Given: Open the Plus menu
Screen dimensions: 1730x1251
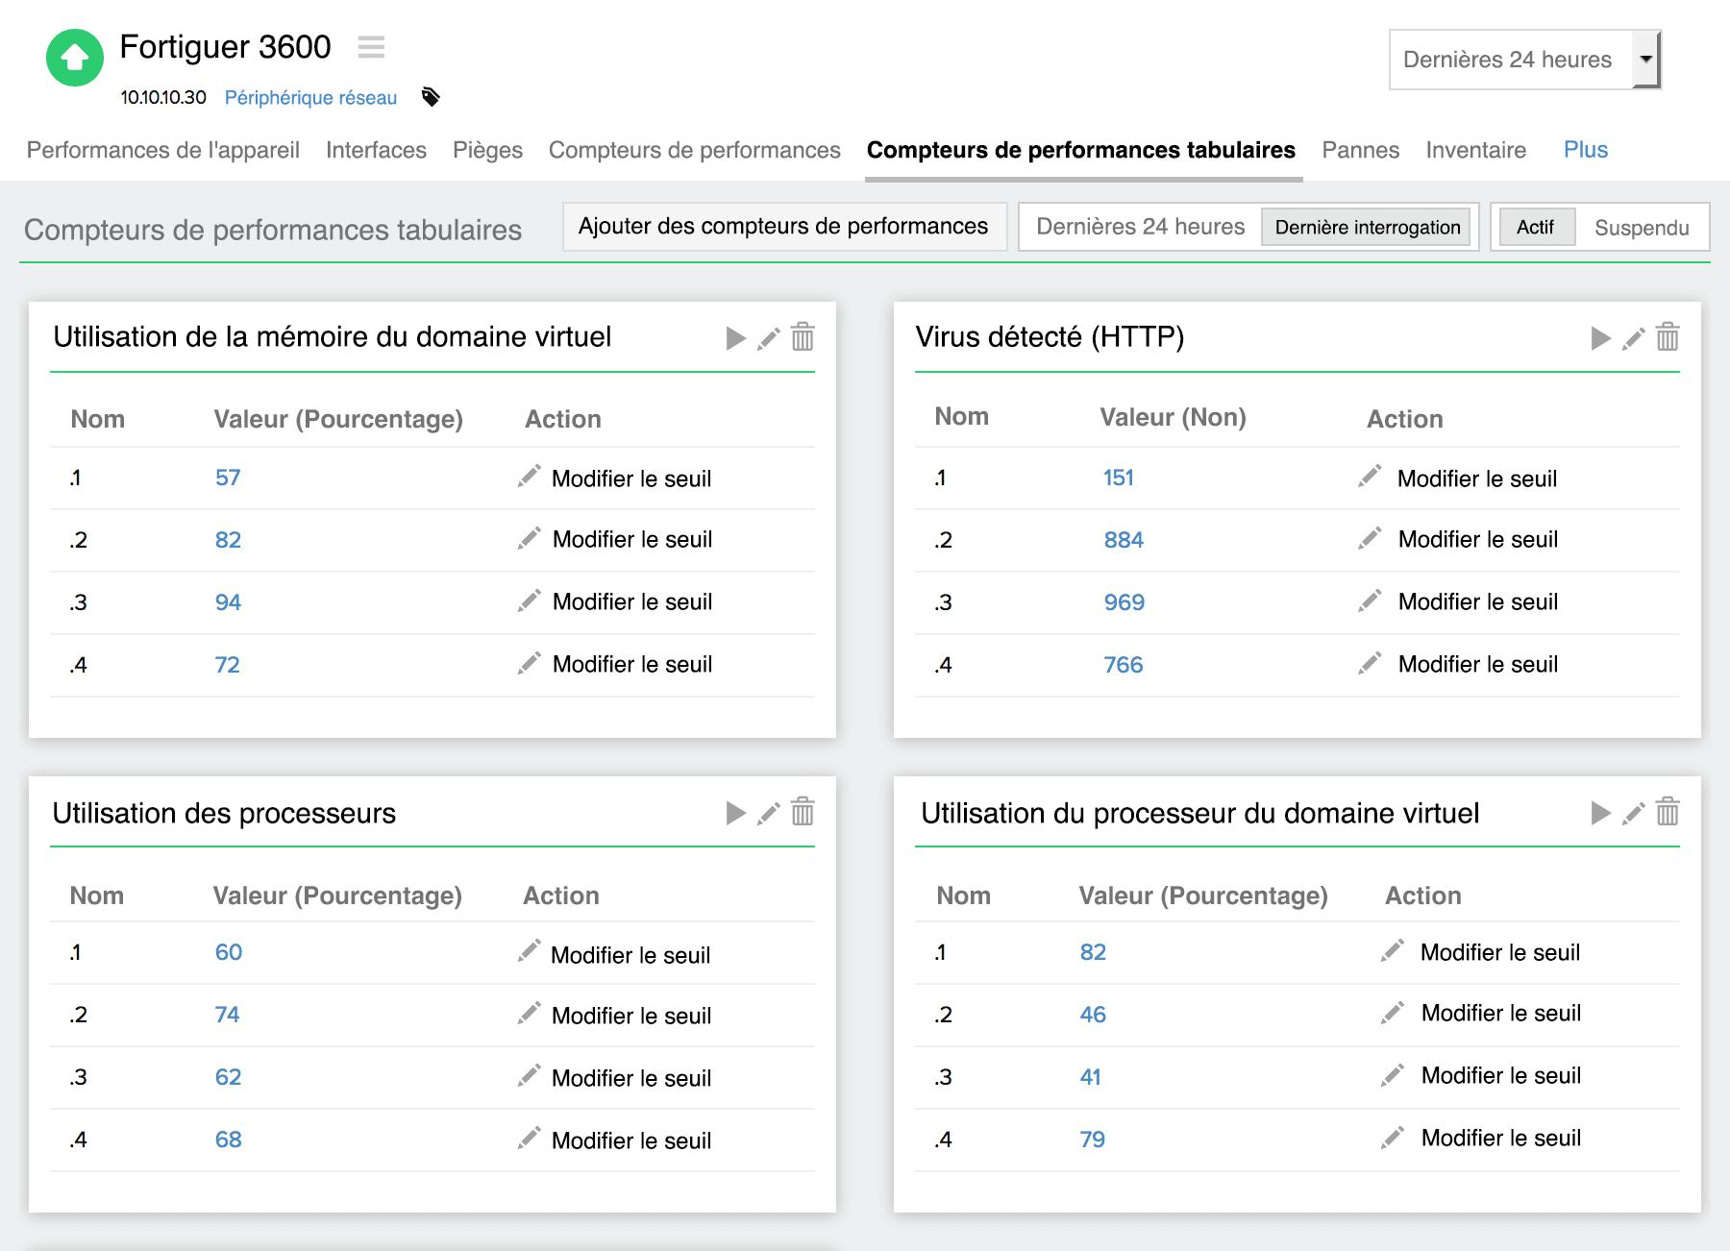Looking at the screenshot, I should pyautogui.click(x=1585, y=150).
